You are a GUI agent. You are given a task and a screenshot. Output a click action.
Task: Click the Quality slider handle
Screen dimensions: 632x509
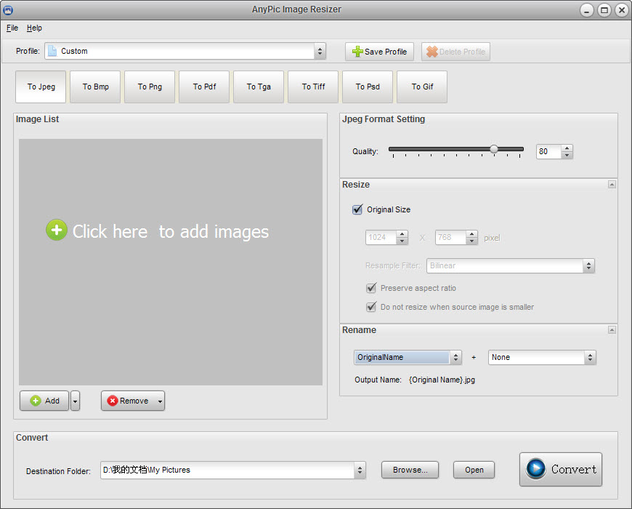coord(494,149)
